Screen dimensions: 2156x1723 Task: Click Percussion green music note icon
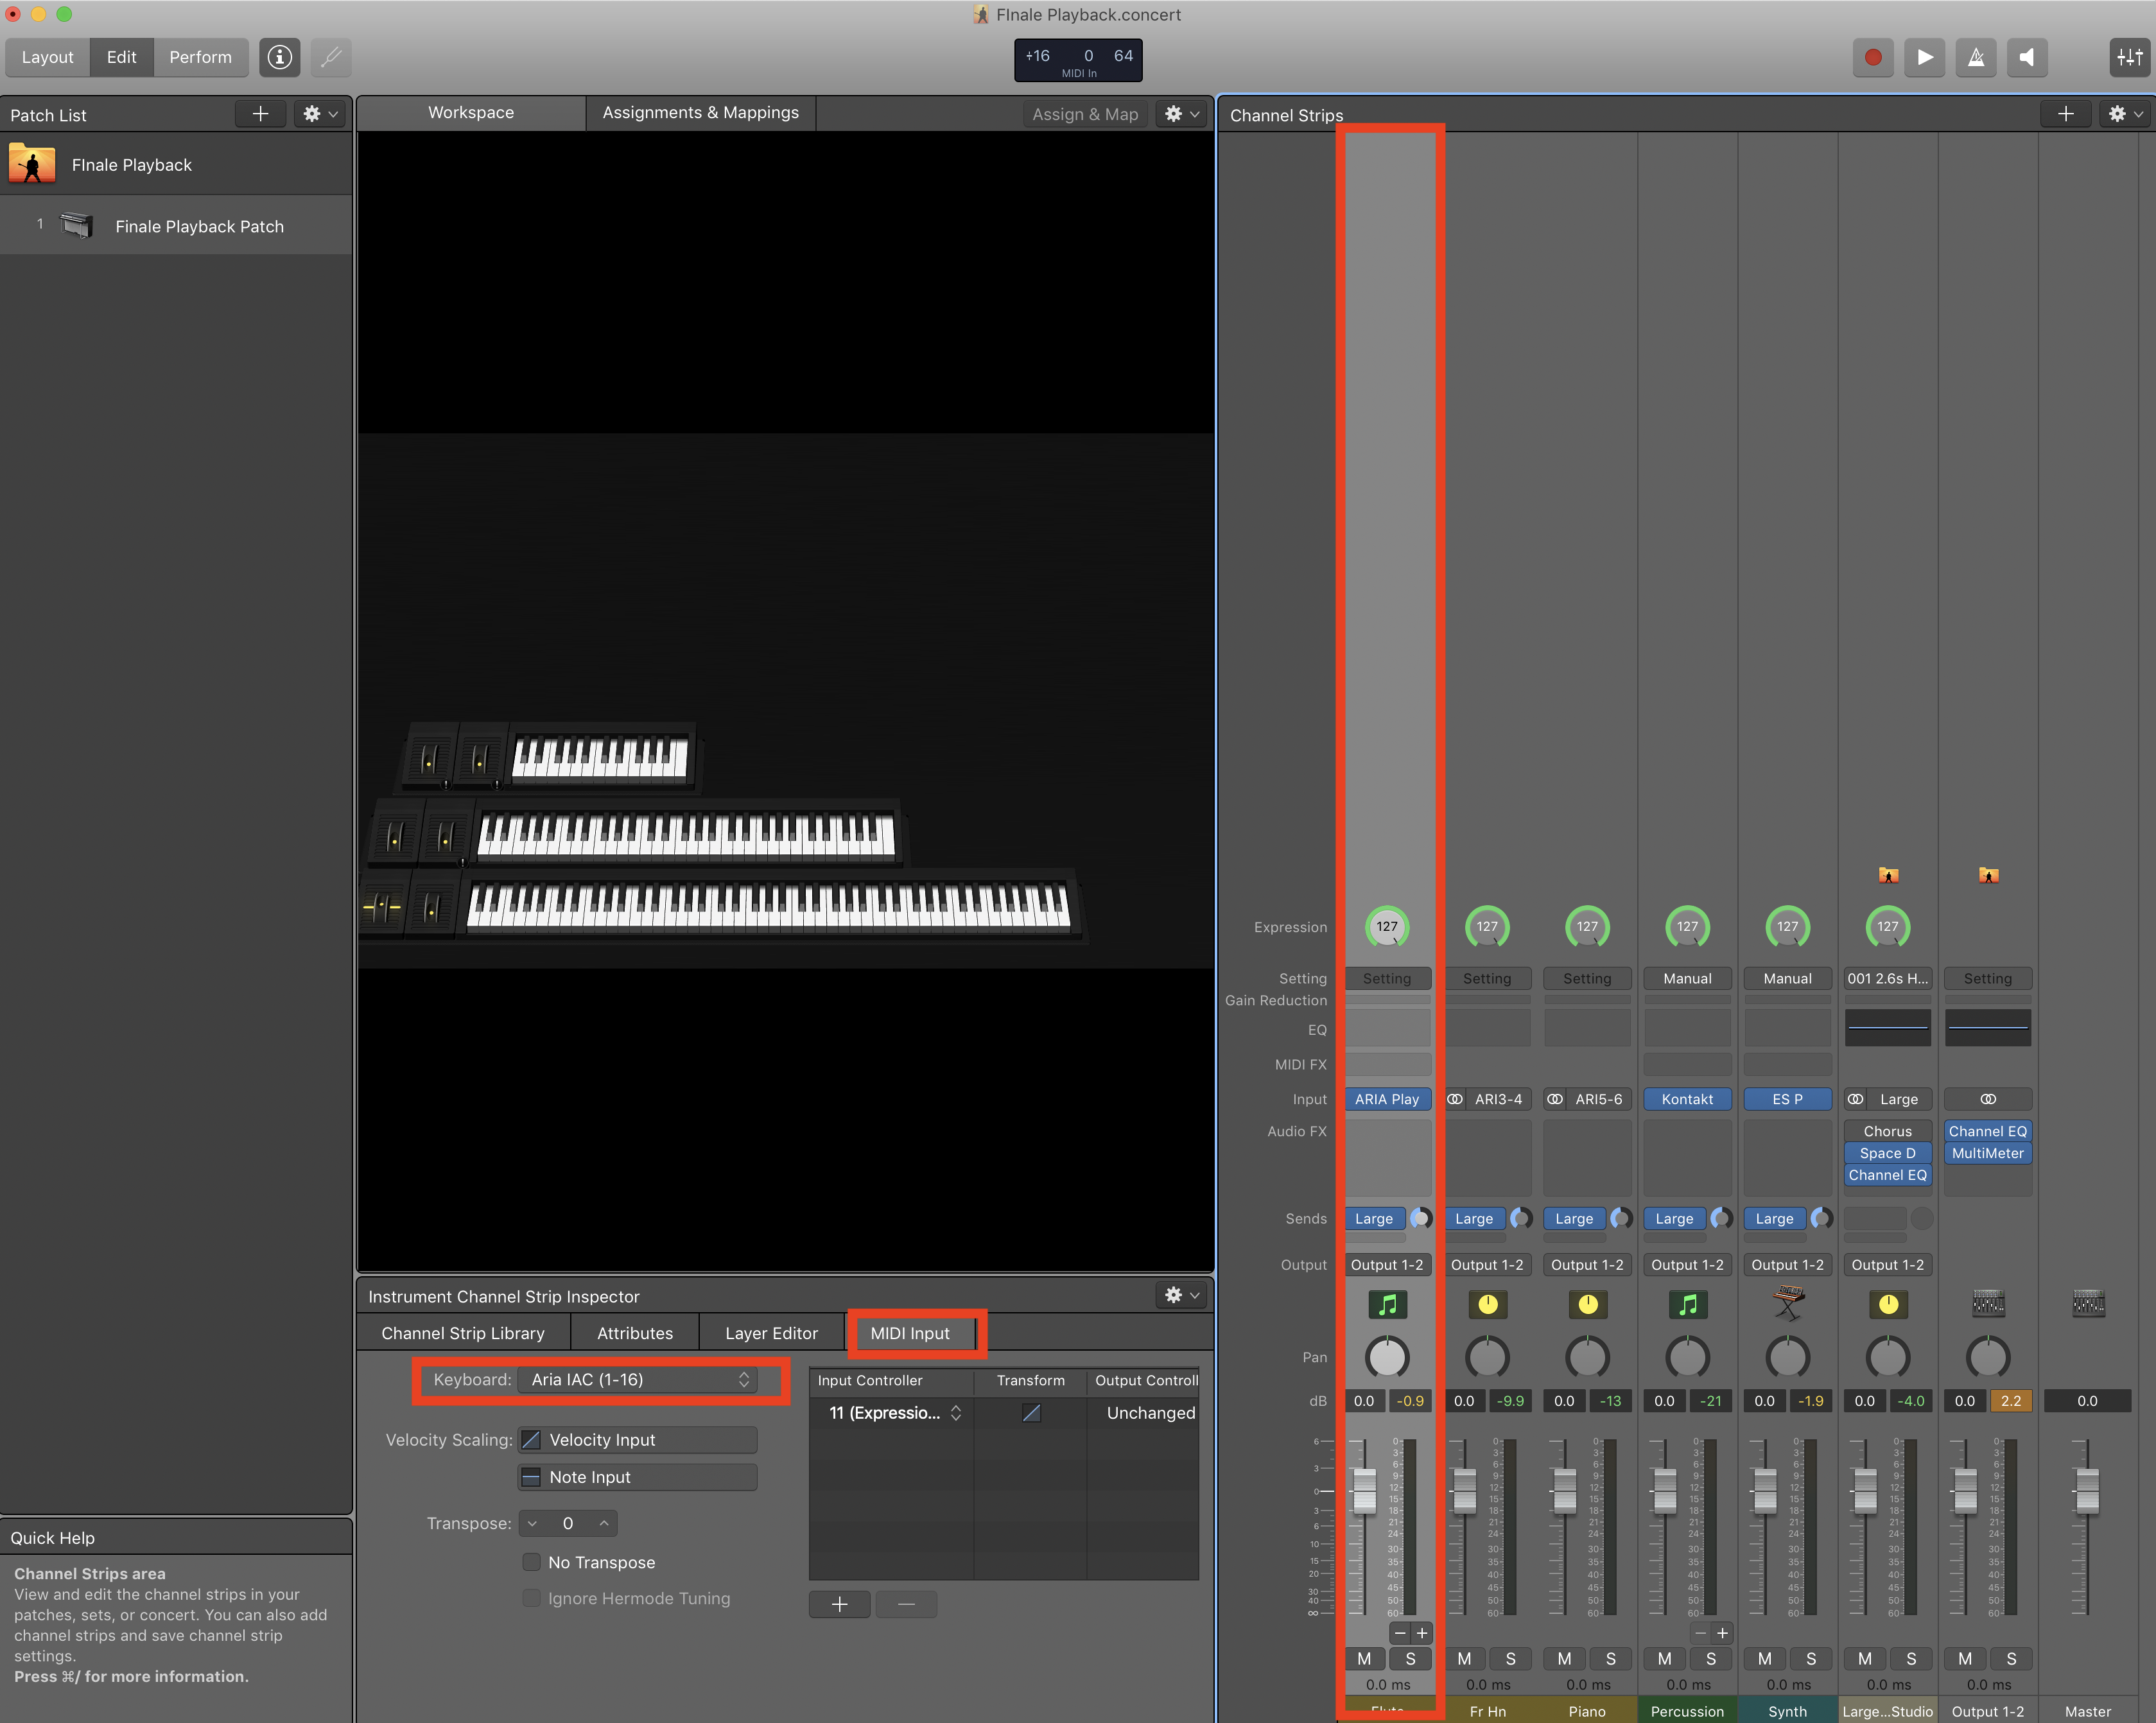pyautogui.click(x=1687, y=1304)
